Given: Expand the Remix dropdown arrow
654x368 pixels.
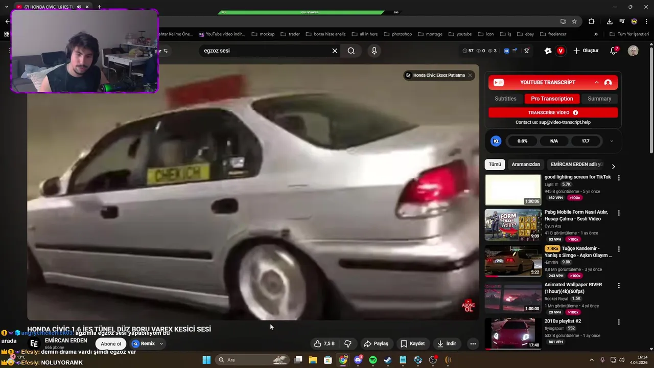Looking at the screenshot, I should [x=161, y=343].
